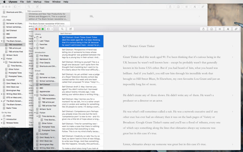Image resolution: width=243 pixels, height=152 pixels.
Task: Expand the All group in the front window Library
Action: (35, 37)
